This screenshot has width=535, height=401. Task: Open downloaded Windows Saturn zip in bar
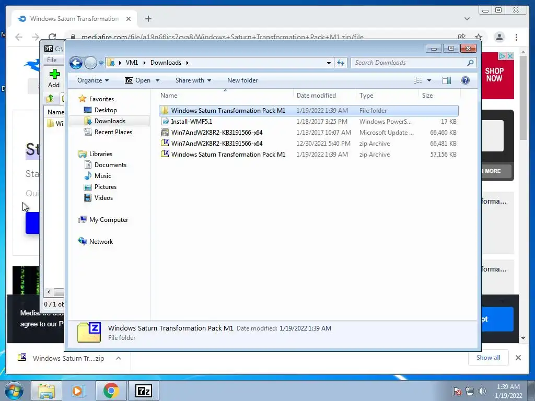(61, 358)
